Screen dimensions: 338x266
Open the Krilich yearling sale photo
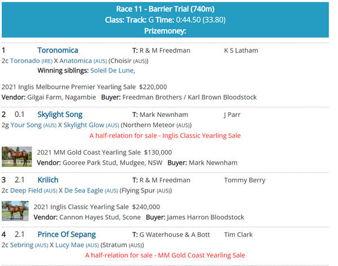[x=15, y=211]
